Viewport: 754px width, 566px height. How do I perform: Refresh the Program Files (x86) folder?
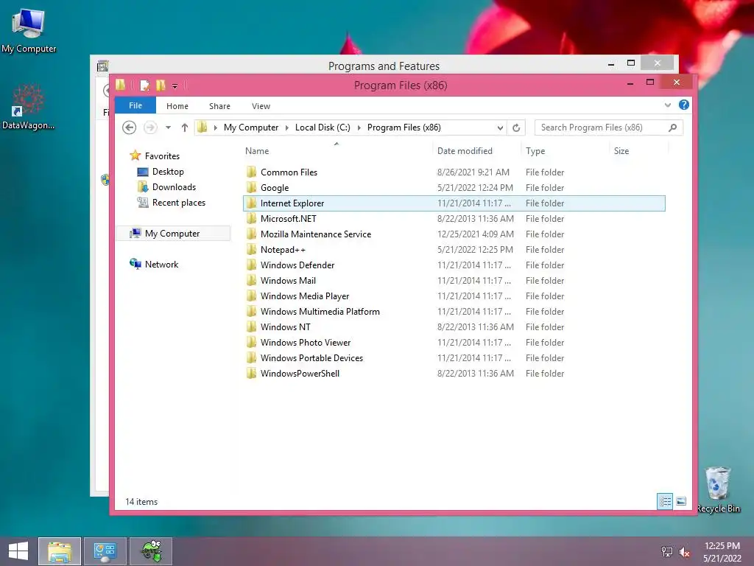(516, 127)
